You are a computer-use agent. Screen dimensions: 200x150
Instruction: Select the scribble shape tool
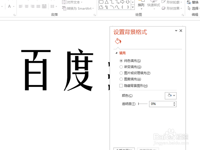pyautogui.click(x=106, y=7)
